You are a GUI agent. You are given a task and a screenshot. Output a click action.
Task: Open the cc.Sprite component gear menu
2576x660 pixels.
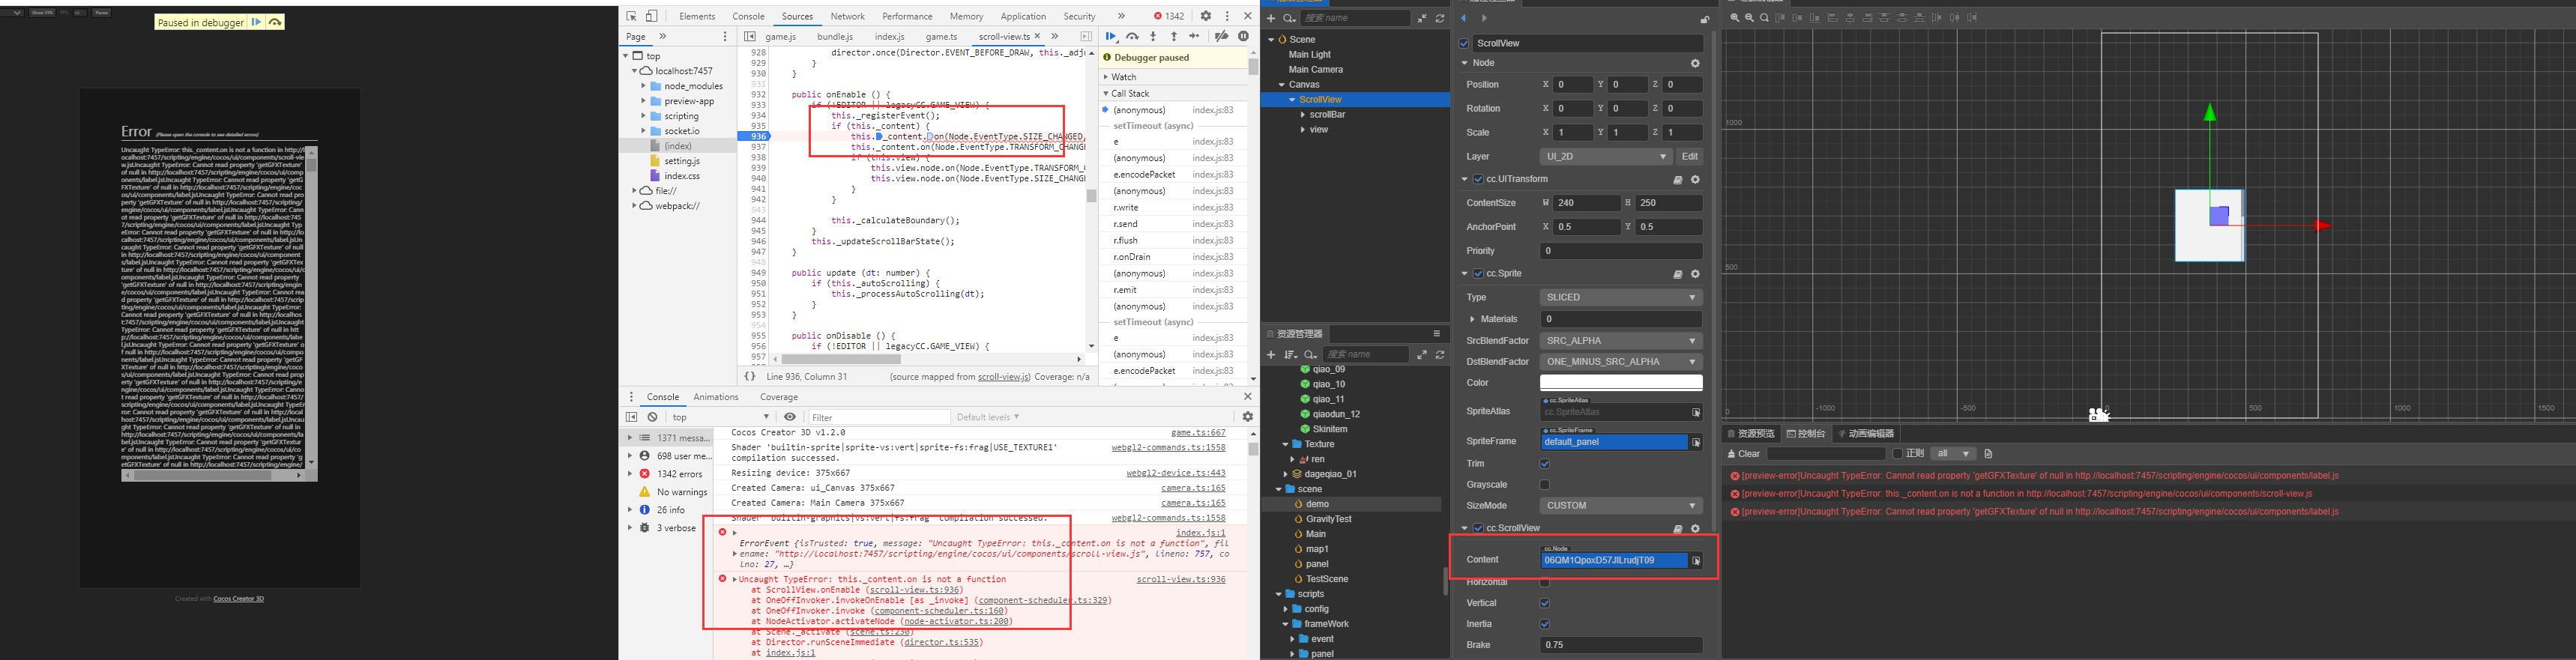click(x=1695, y=274)
